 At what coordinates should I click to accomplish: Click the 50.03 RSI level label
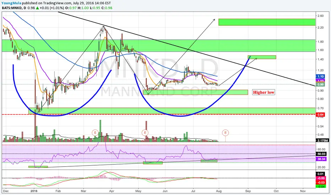321,154
